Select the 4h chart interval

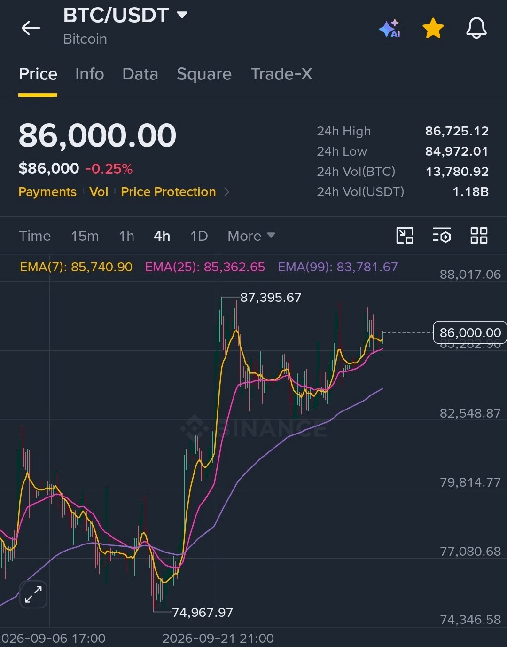pos(162,236)
